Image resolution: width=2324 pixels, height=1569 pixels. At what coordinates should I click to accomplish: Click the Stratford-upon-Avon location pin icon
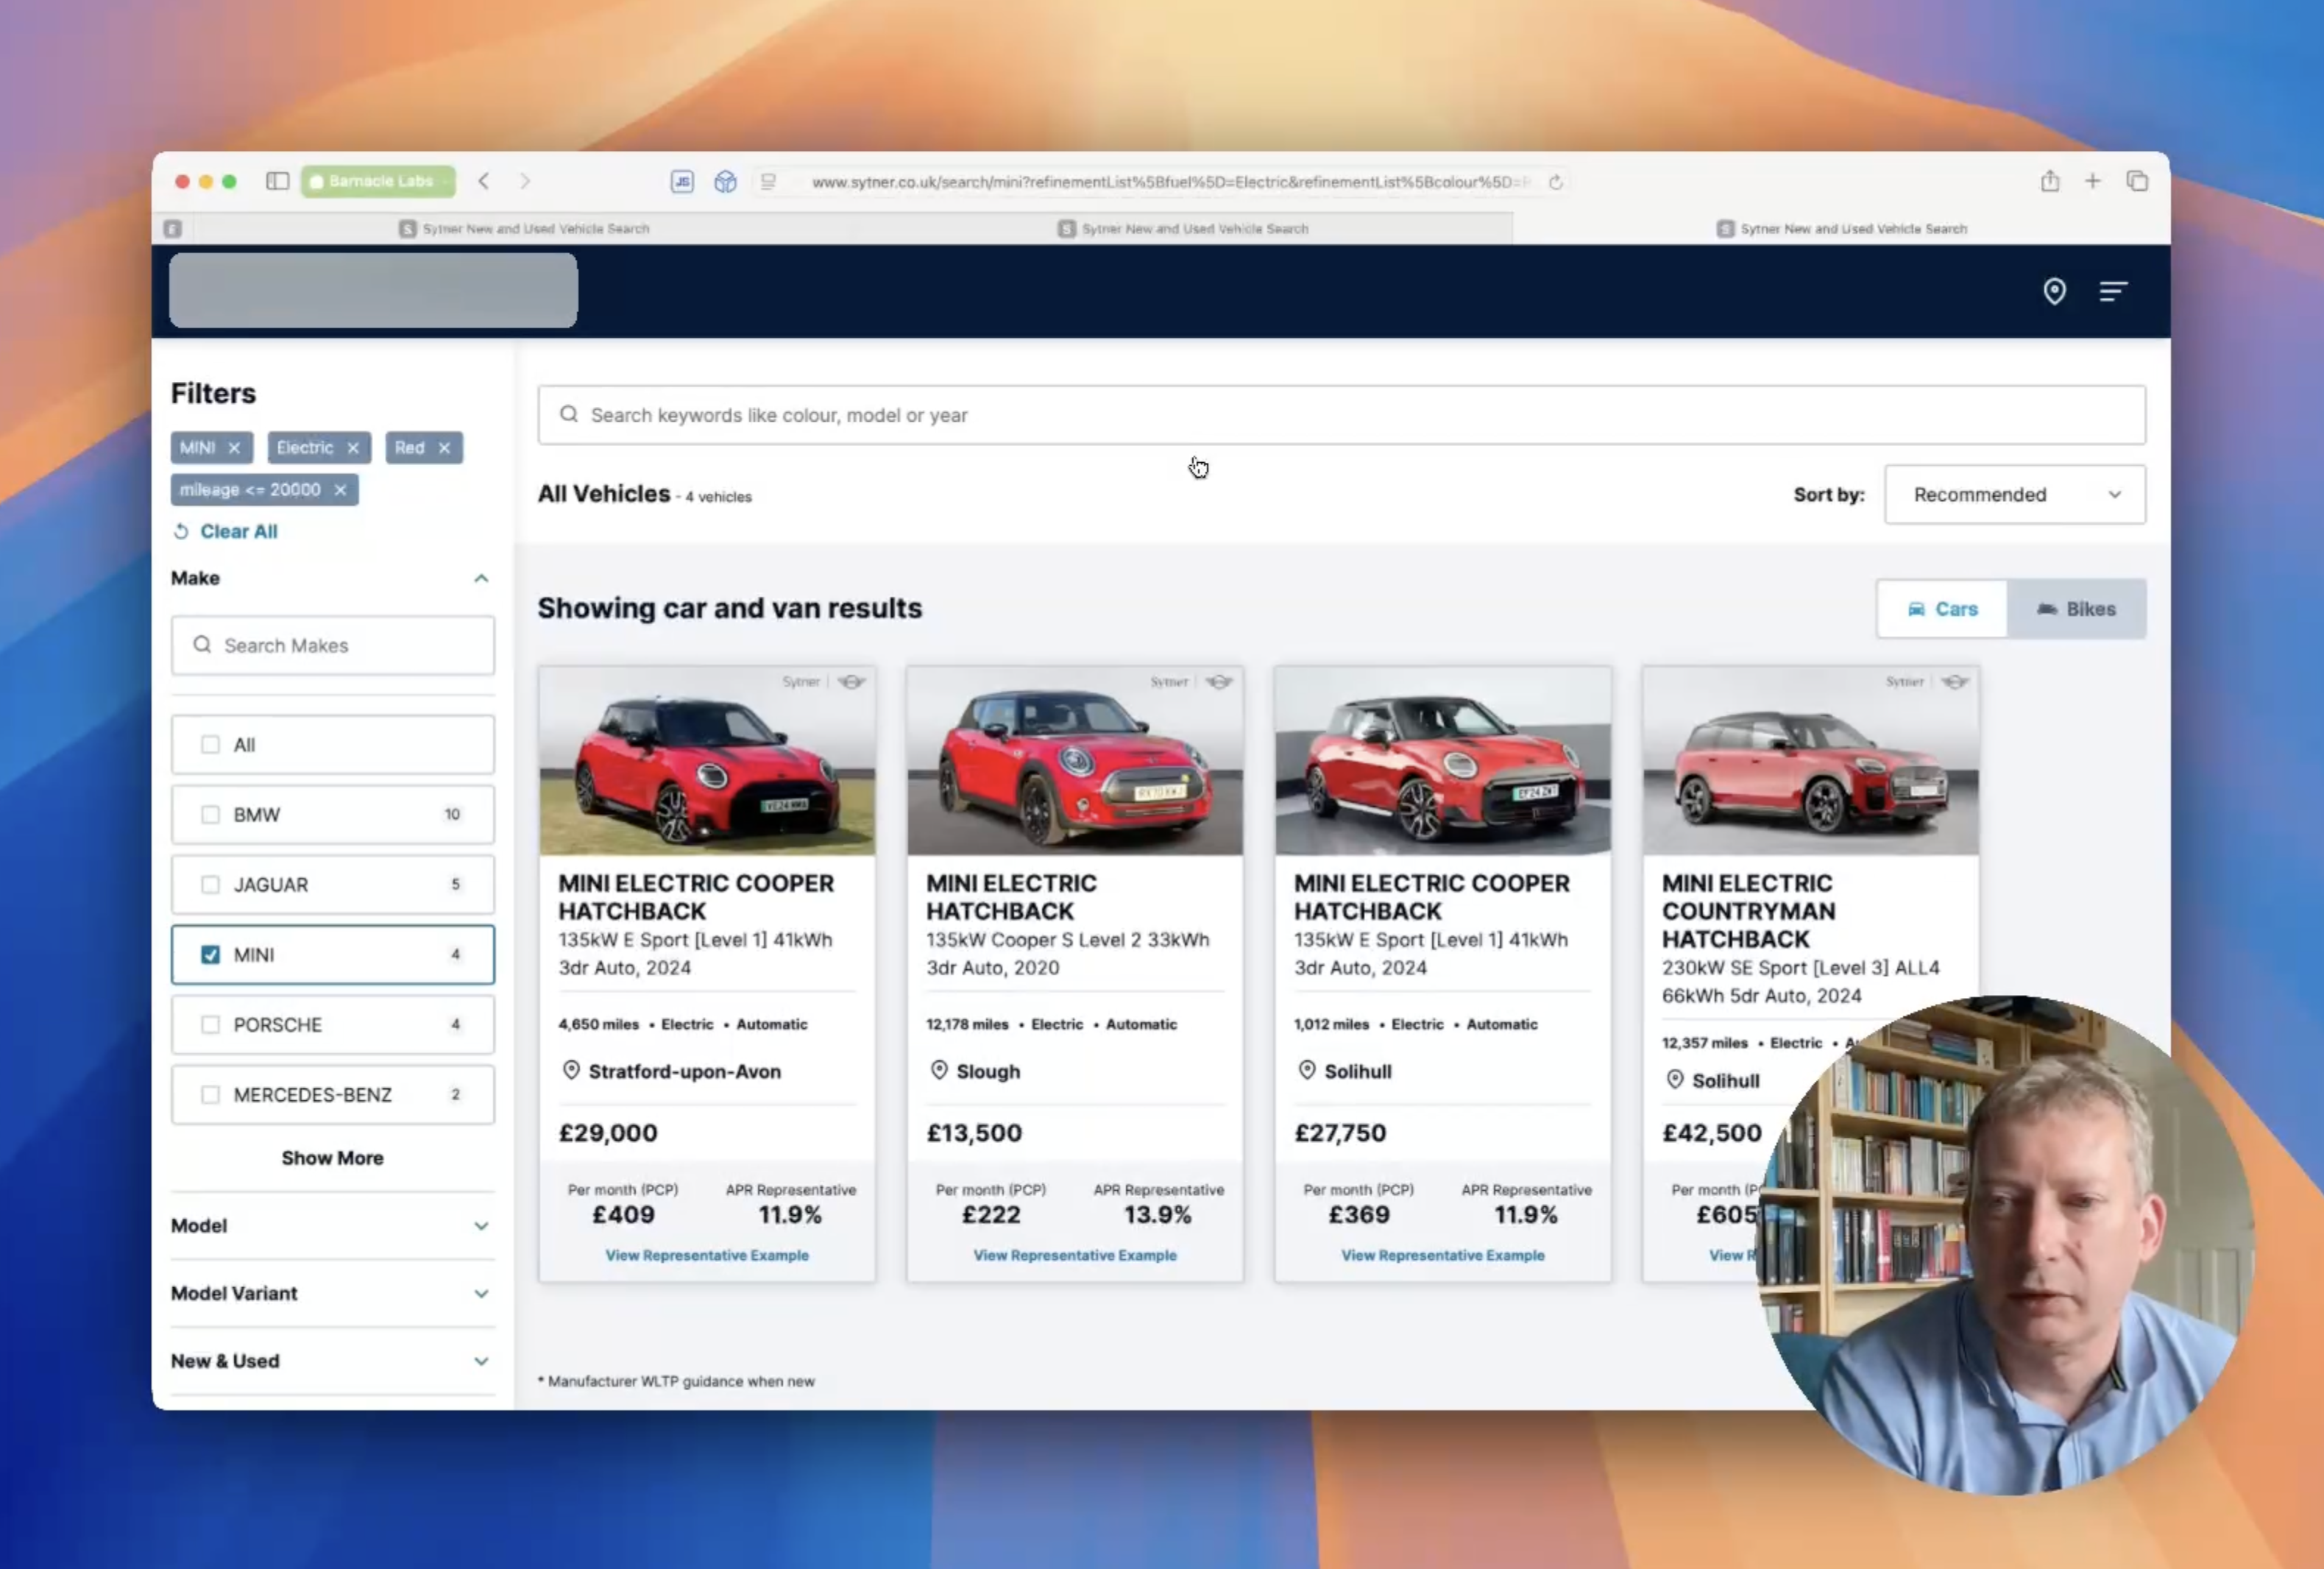coord(571,1070)
